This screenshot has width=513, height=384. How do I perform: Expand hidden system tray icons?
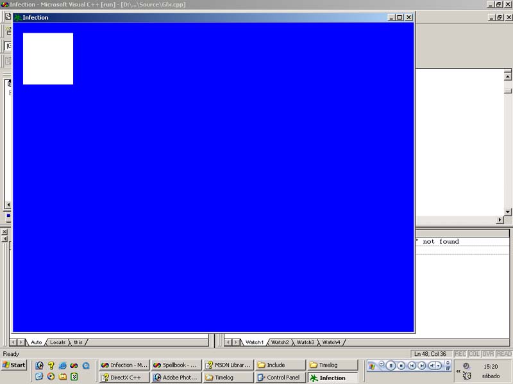point(458,371)
